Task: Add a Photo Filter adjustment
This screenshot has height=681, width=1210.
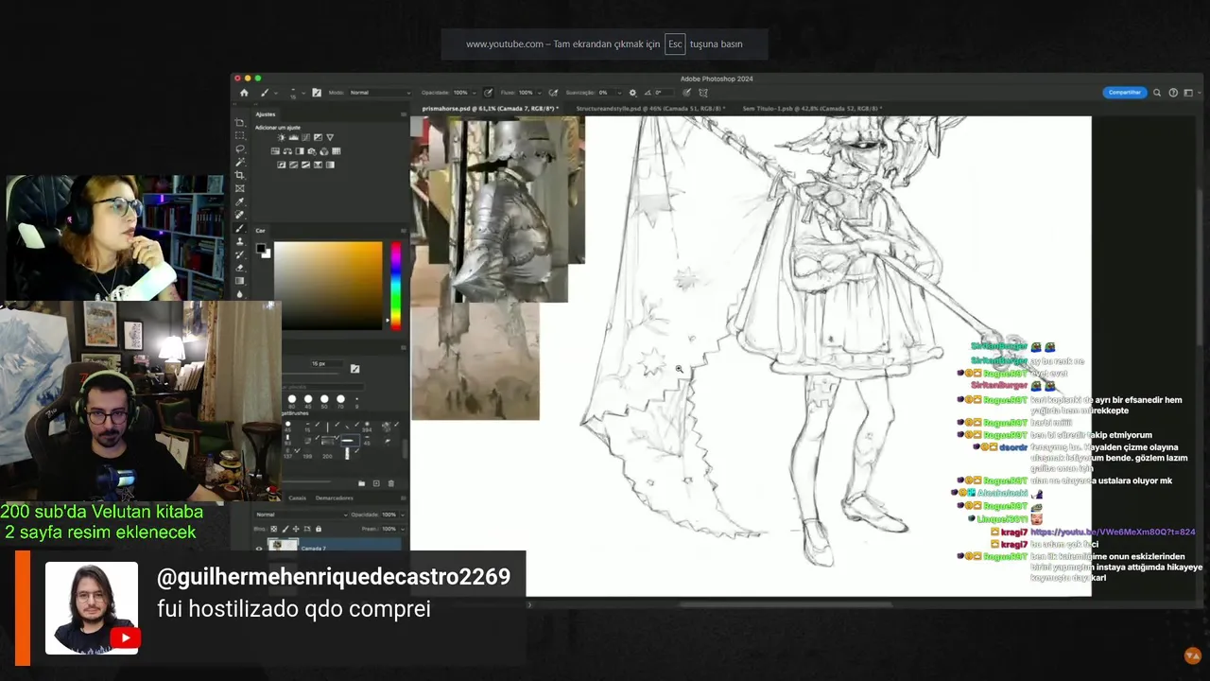Action: [312, 151]
